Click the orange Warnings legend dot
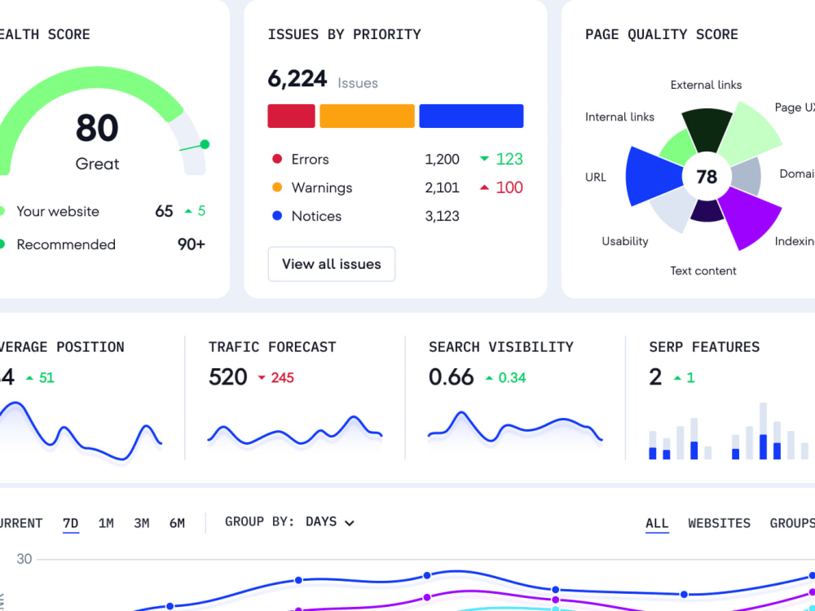Image resolution: width=815 pixels, height=611 pixels. click(277, 187)
